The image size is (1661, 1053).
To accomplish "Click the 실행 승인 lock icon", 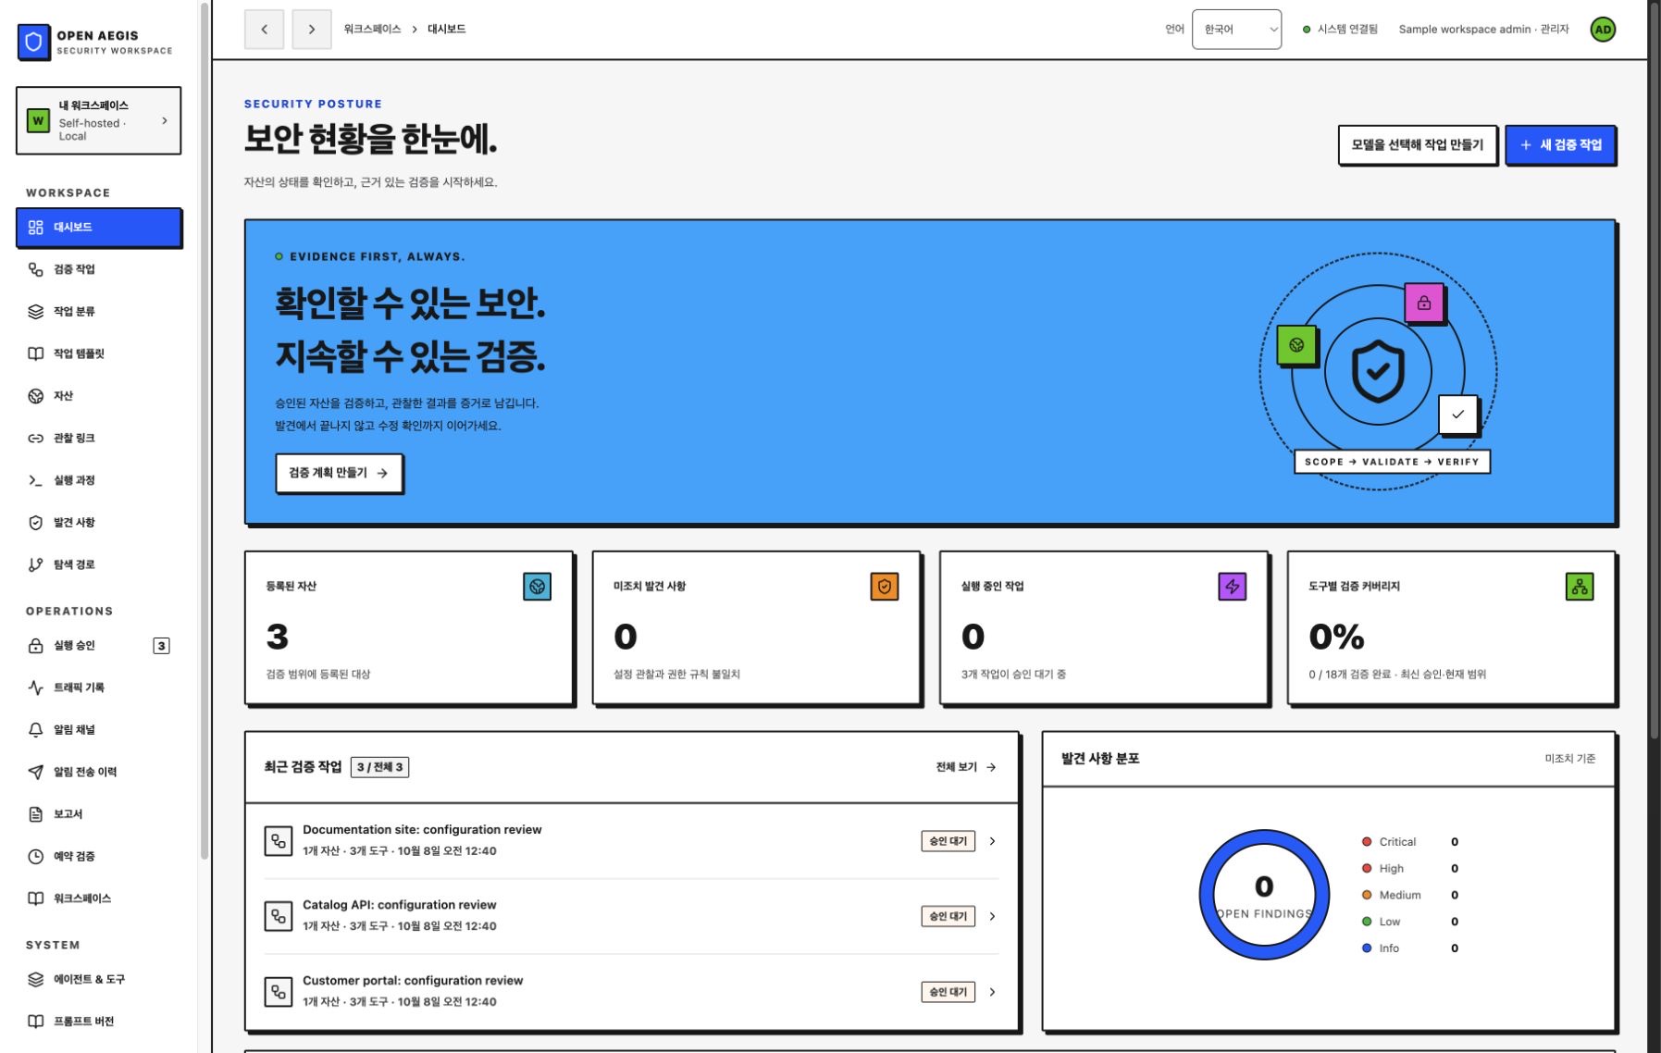I will pyautogui.click(x=36, y=646).
